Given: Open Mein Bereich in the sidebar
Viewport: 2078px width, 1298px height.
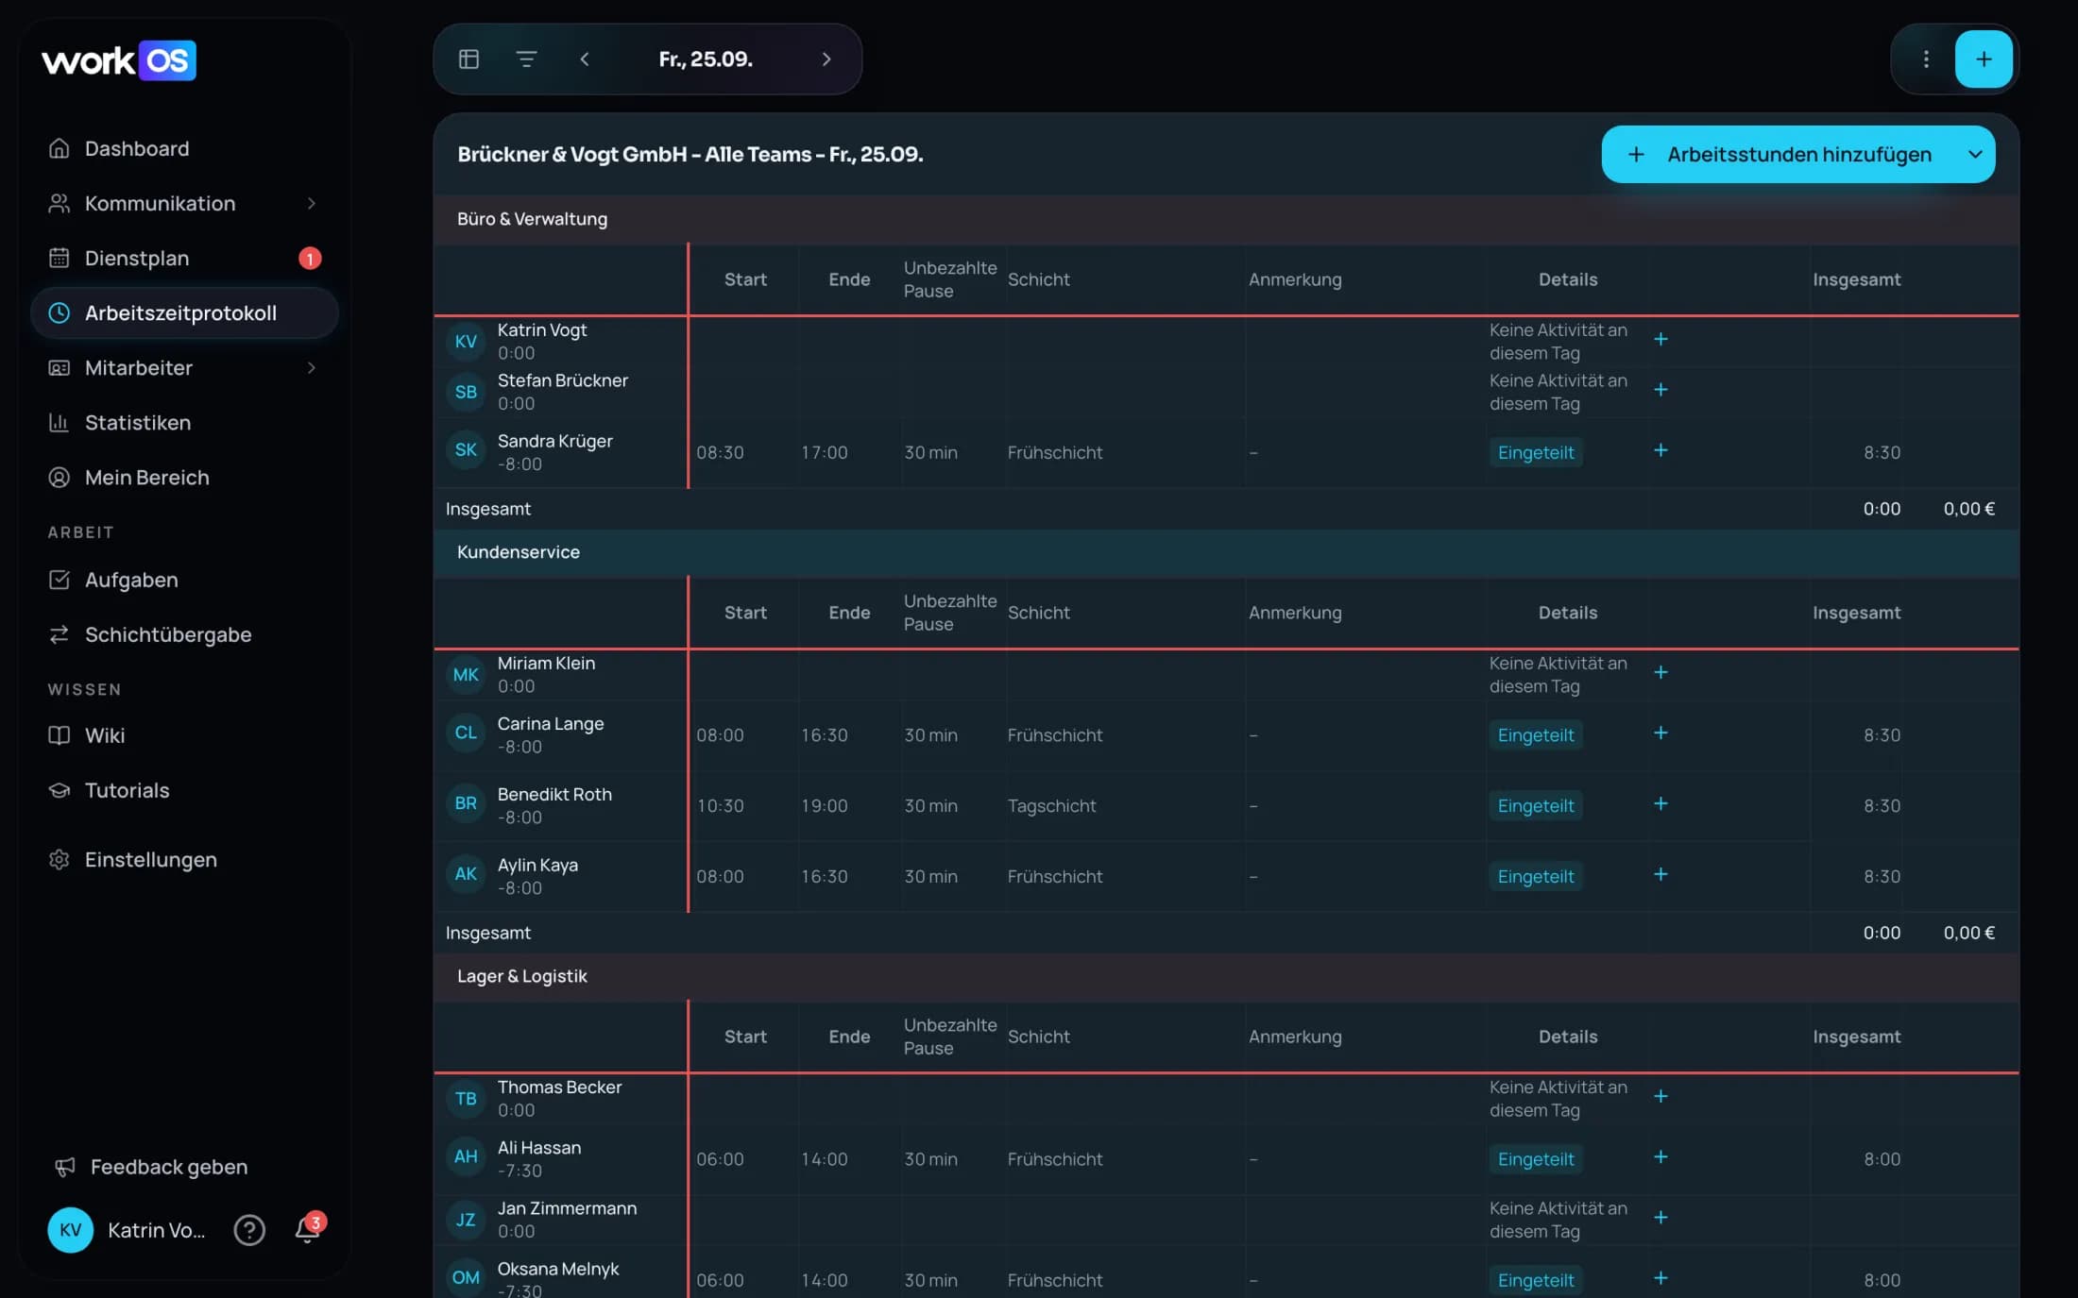Looking at the screenshot, I should pyautogui.click(x=184, y=478).
